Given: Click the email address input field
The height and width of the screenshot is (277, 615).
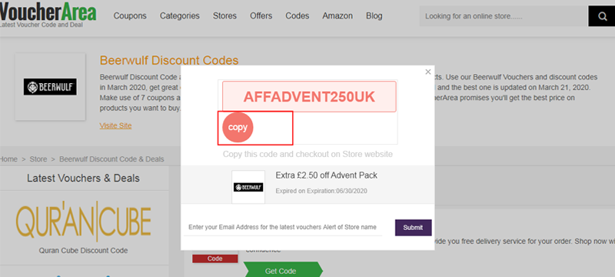Looking at the screenshot, I should (x=283, y=227).
